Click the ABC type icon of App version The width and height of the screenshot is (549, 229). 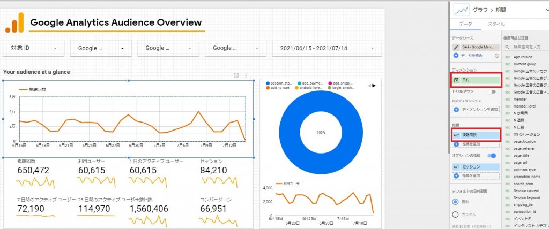click(507, 57)
